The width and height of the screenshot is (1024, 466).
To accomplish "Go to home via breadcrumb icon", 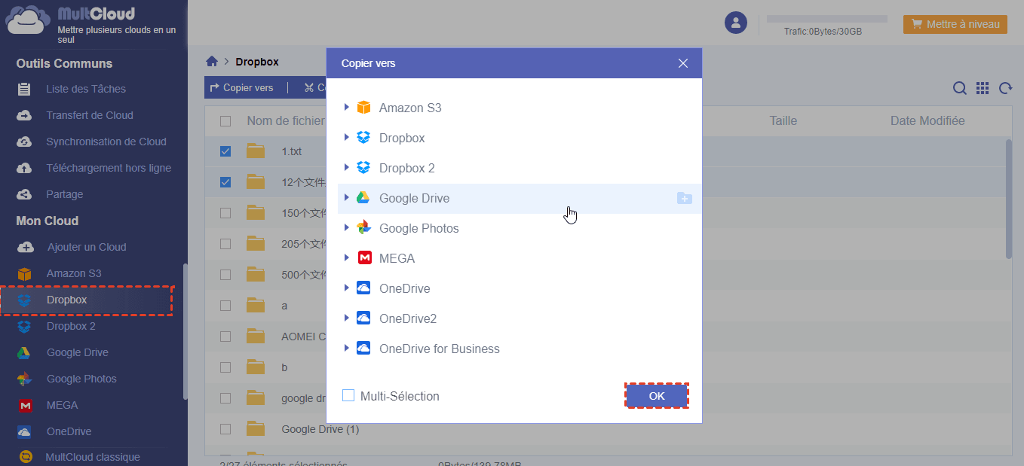I will point(213,62).
